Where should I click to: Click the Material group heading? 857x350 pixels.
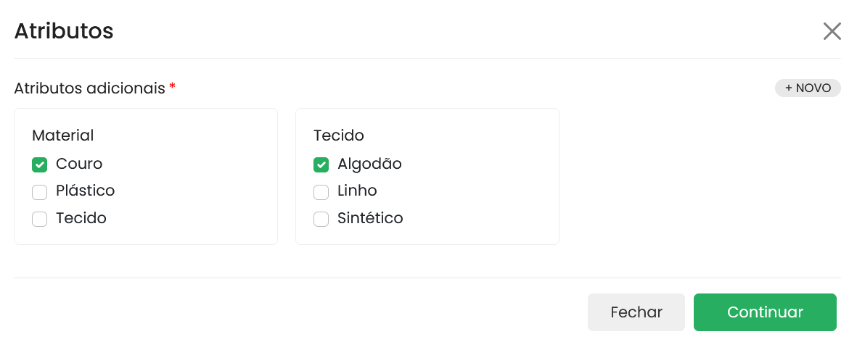63,135
